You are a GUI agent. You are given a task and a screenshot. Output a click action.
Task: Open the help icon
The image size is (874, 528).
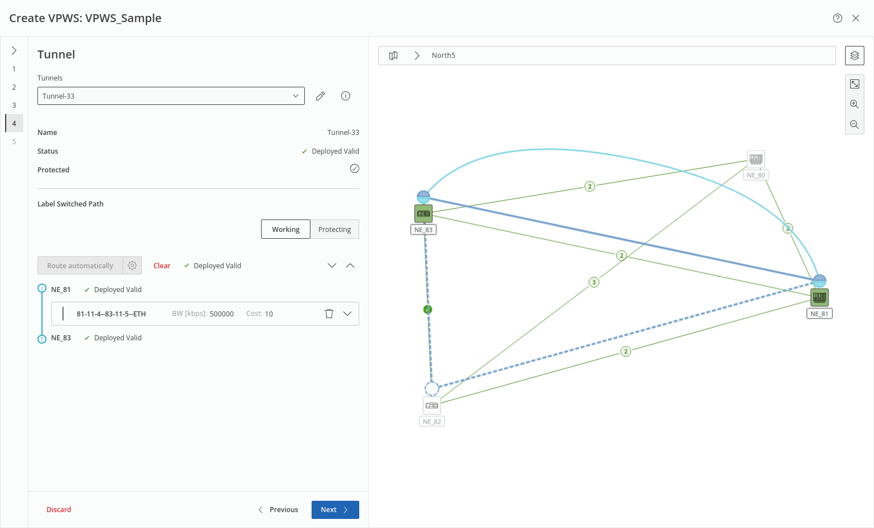click(x=837, y=18)
